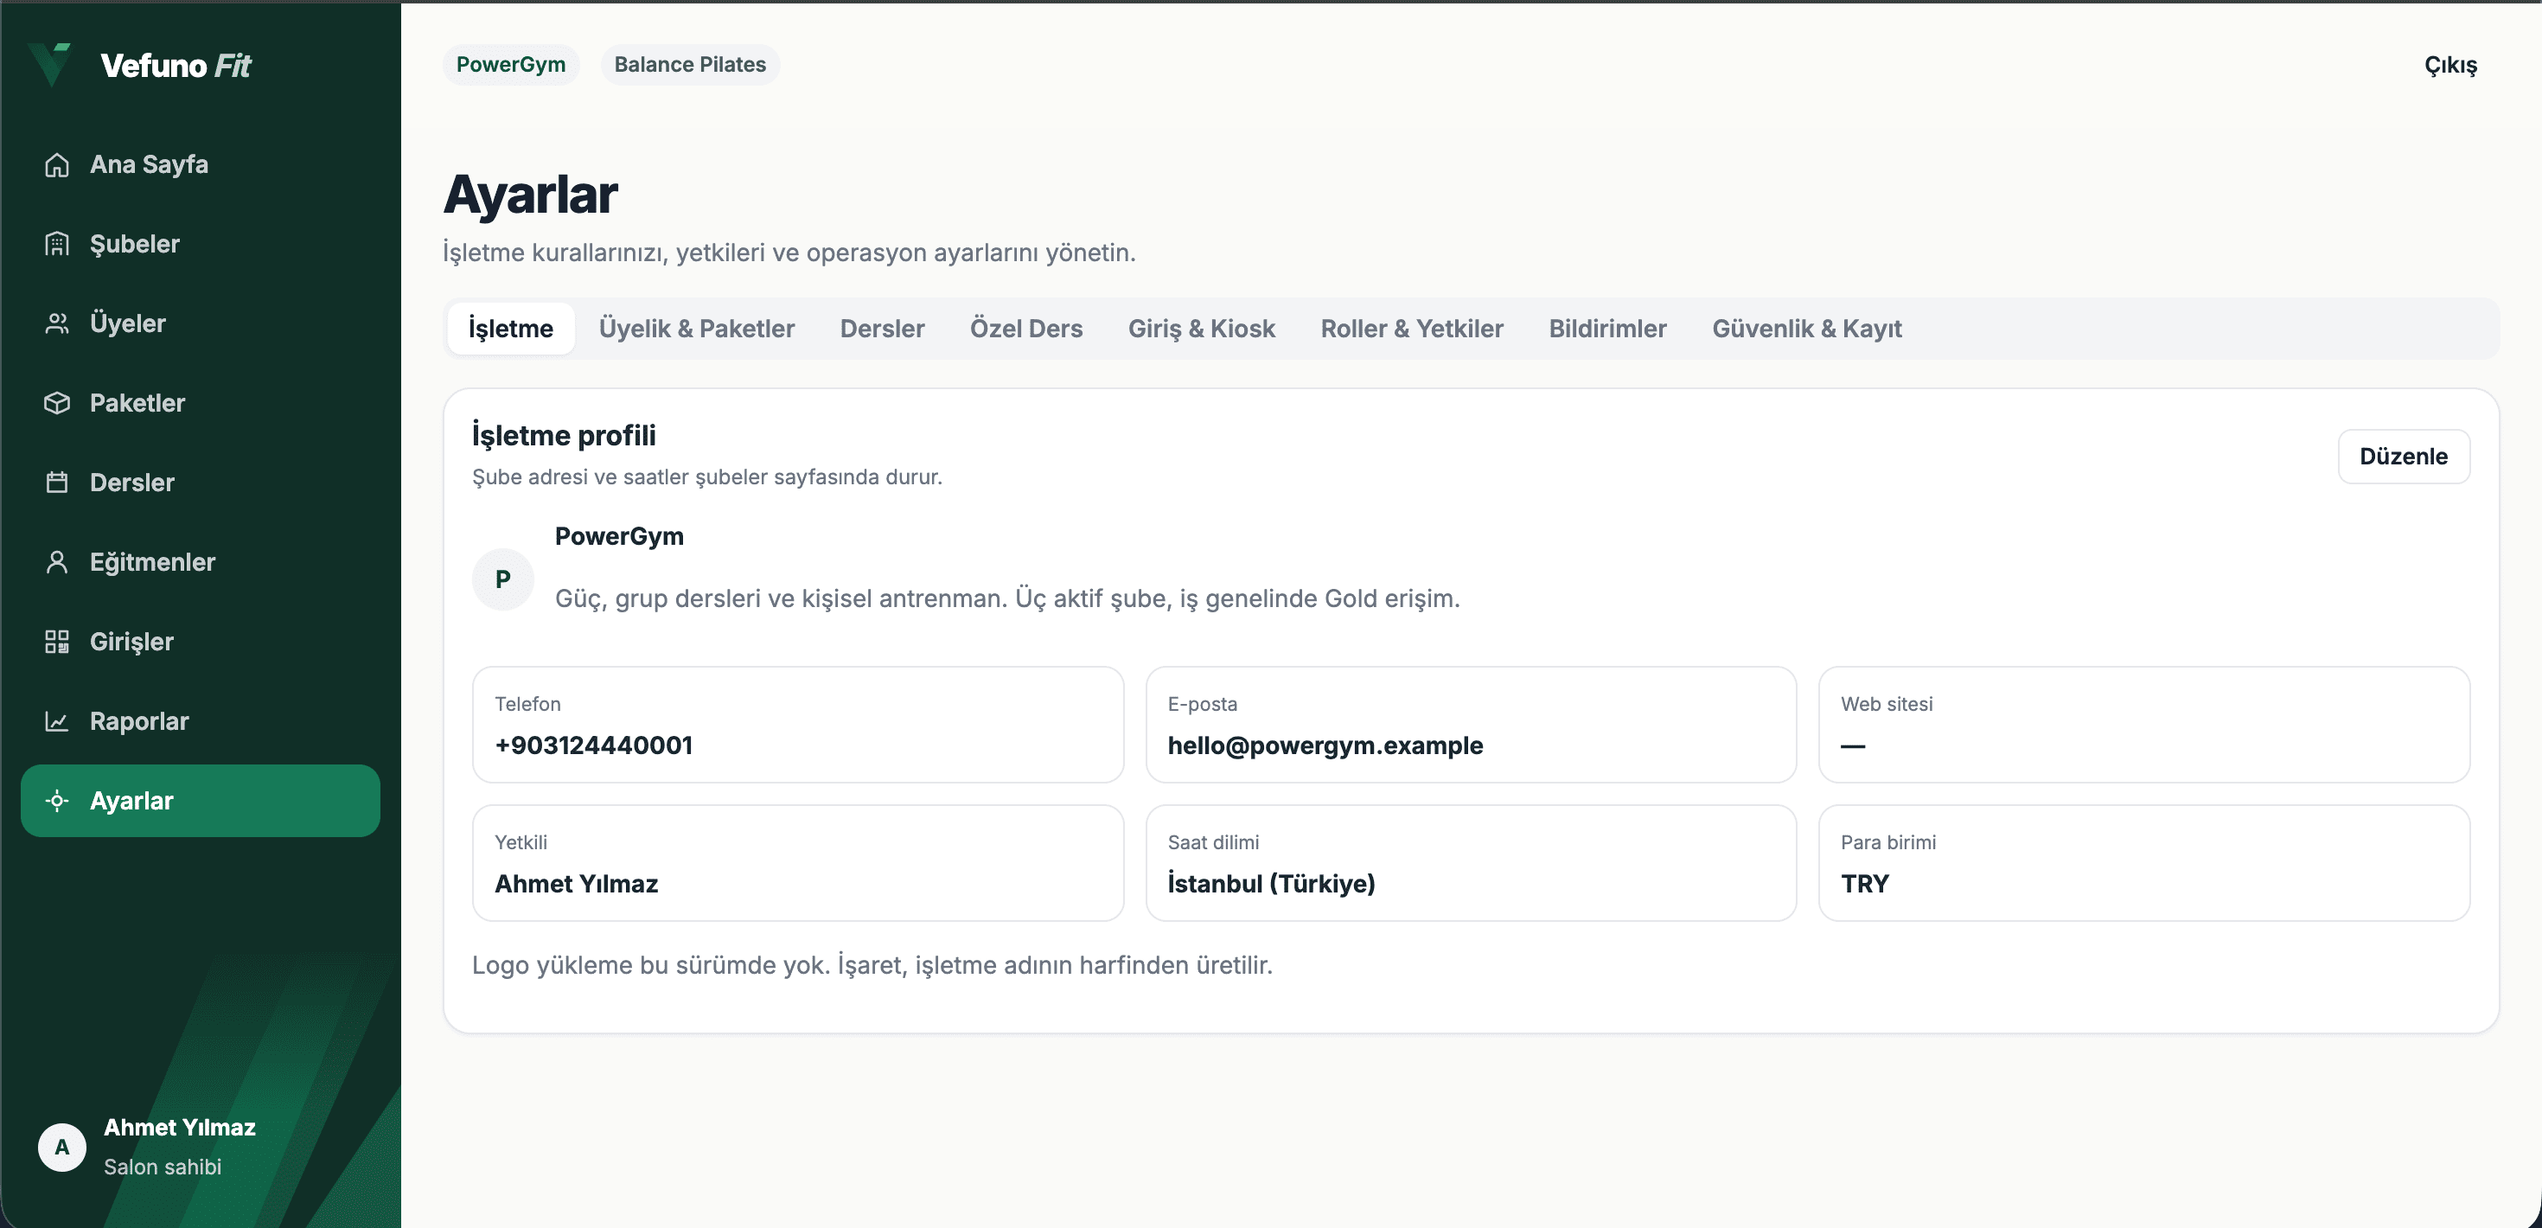
Task: Open the Girişler QR grid icon
Action: [57, 642]
